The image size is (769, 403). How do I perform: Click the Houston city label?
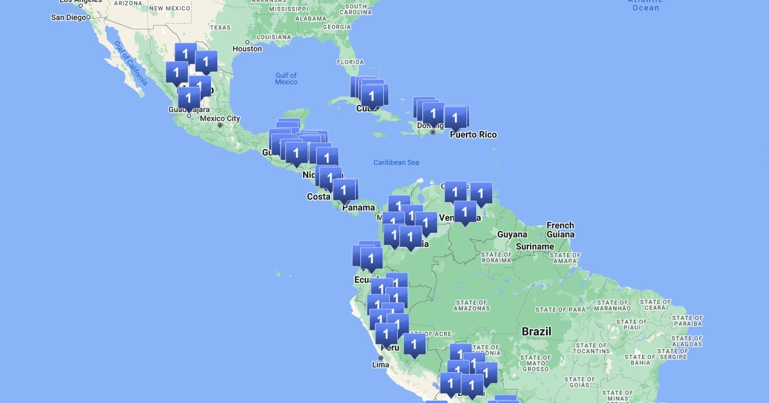247,49
